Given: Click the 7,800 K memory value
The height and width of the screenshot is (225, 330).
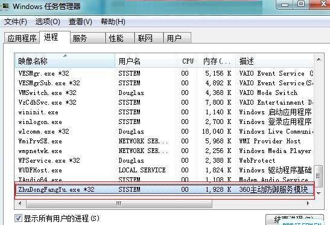Looking at the screenshot, I should pos(218,102).
